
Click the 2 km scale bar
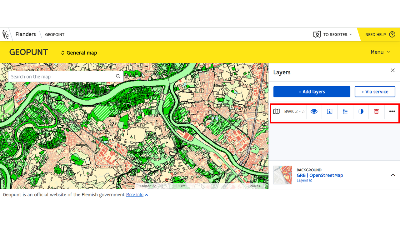(x=182, y=186)
